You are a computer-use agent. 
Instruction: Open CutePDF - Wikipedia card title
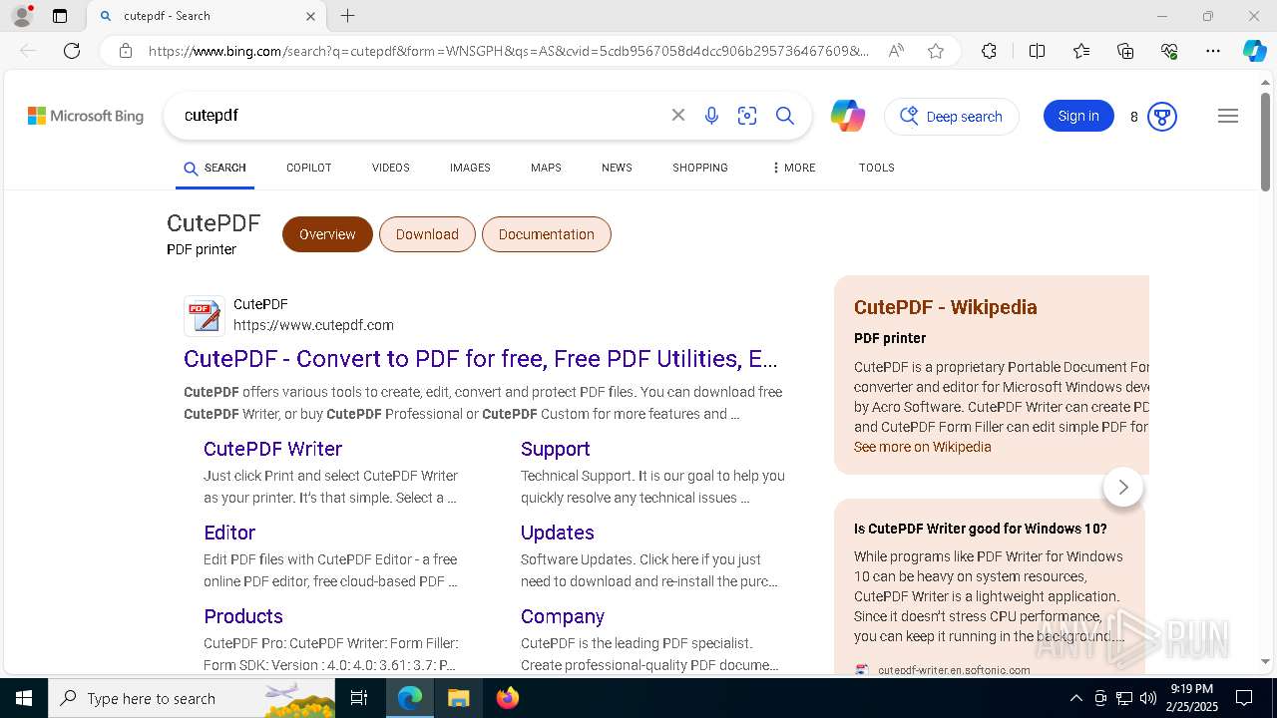coord(946,307)
